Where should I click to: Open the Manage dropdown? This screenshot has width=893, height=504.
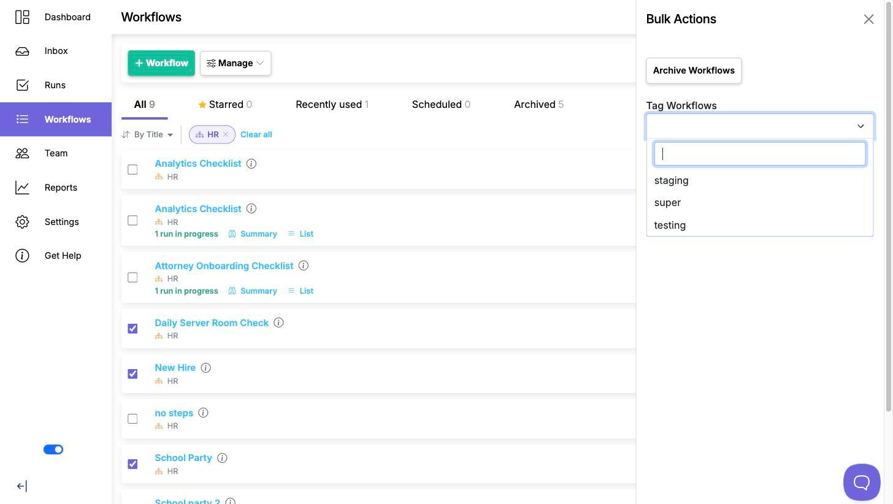click(x=236, y=63)
